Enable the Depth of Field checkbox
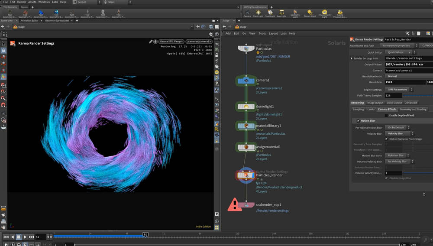The image size is (433, 246). [386, 115]
